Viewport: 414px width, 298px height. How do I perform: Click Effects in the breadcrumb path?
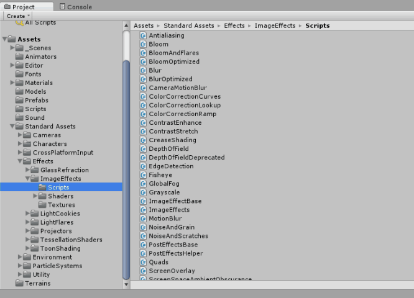click(234, 26)
